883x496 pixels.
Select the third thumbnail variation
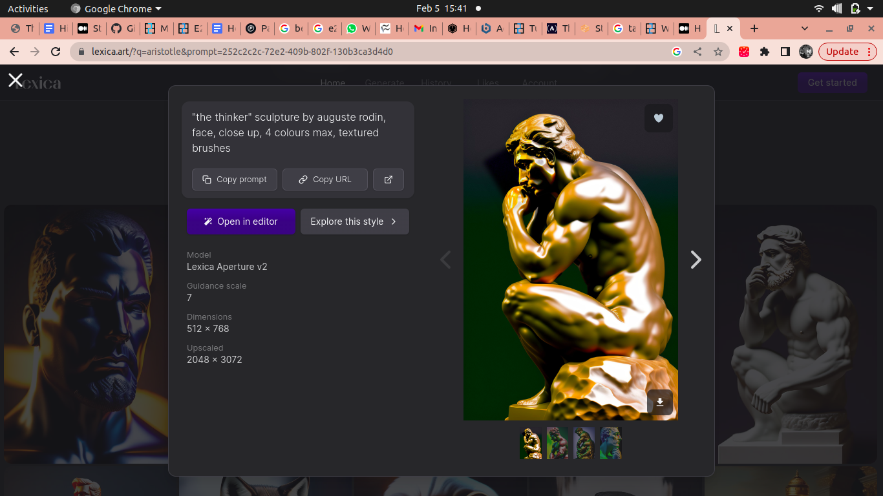[x=584, y=443]
